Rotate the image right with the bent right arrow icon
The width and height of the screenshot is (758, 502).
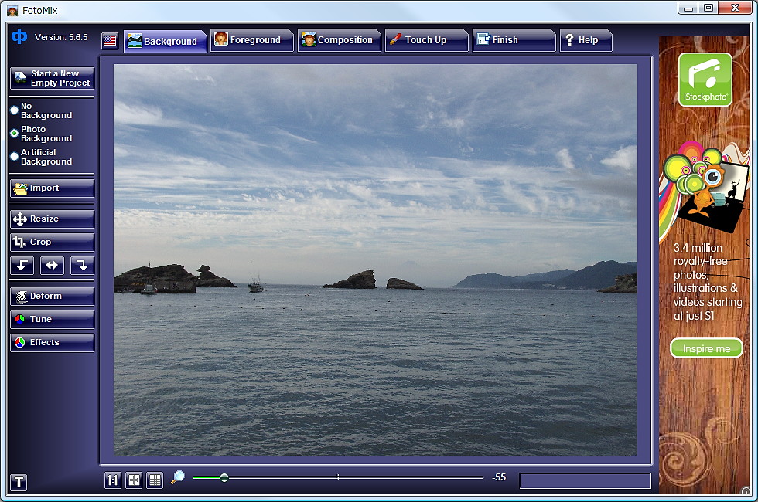click(x=82, y=266)
